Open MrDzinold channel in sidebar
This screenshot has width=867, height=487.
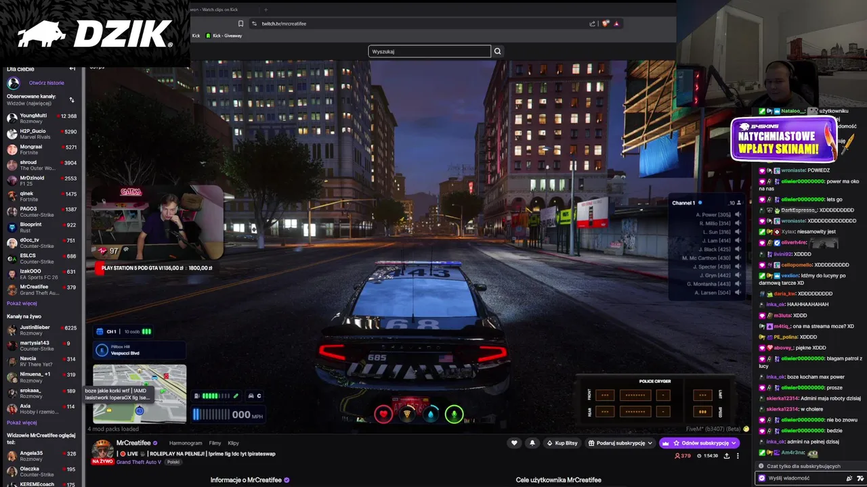(x=42, y=181)
